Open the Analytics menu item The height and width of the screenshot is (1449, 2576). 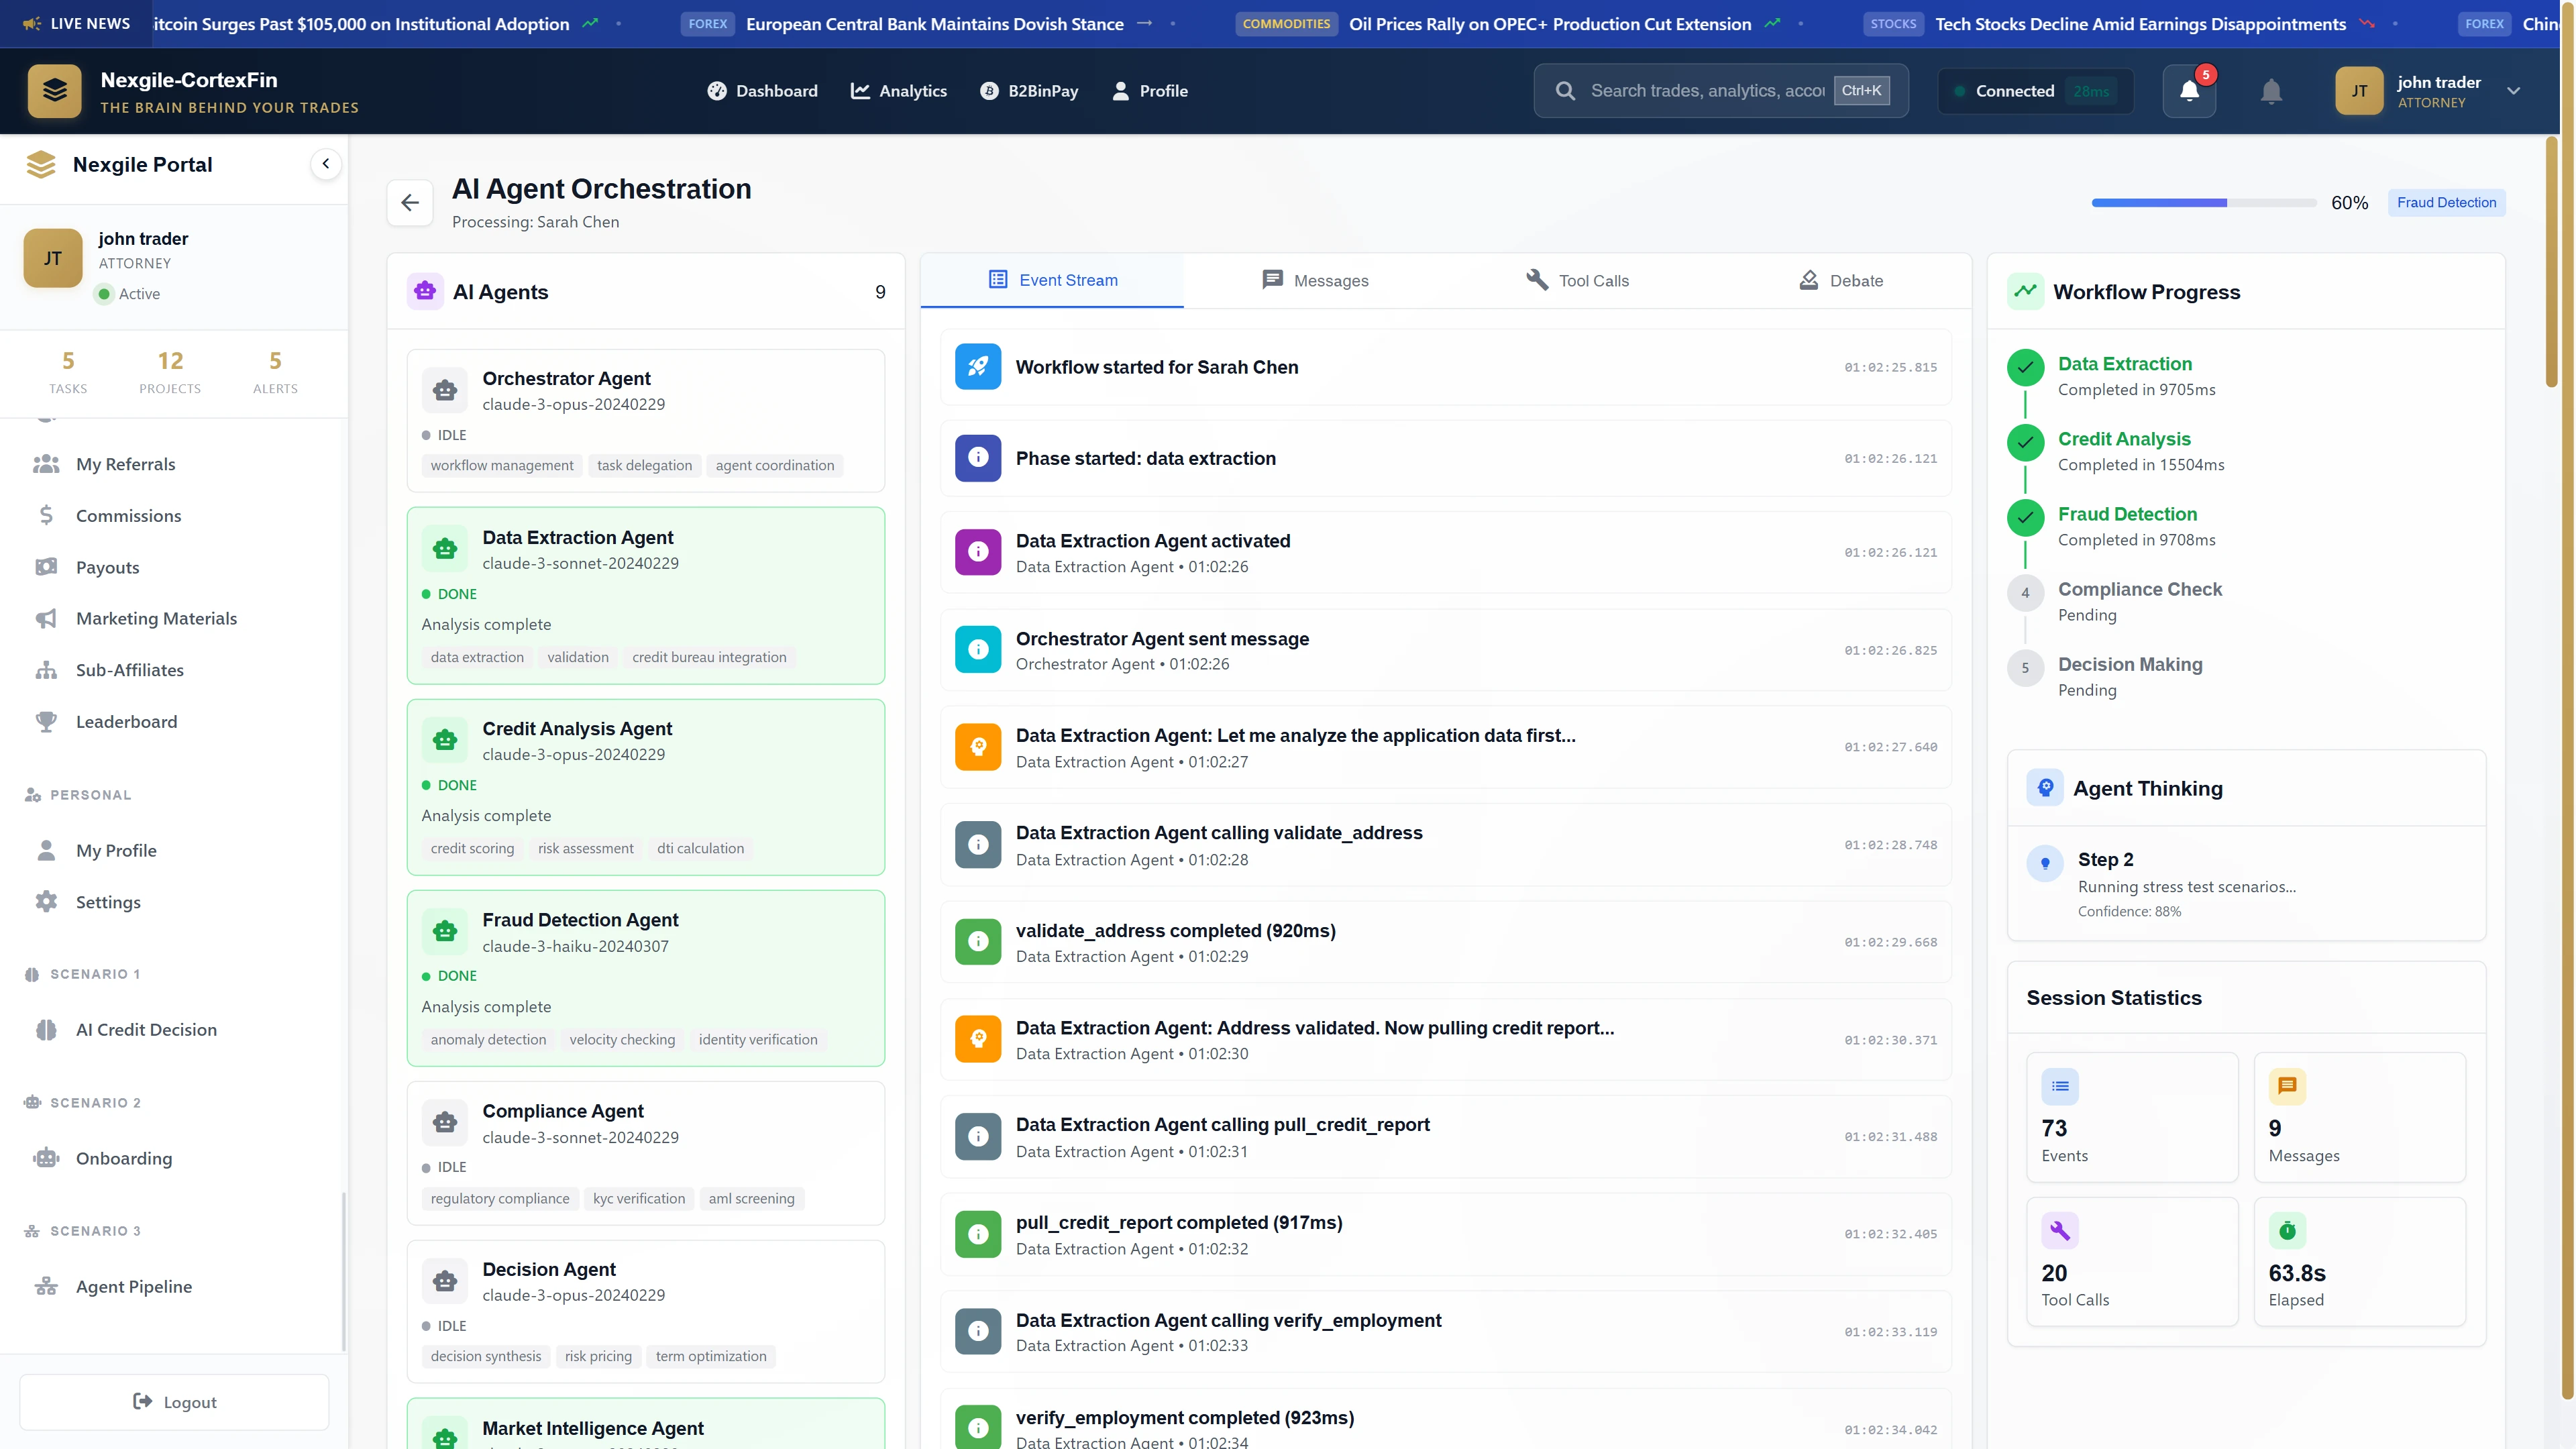pyautogui.click(x=898, y=90)
